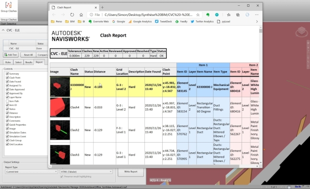
Task: Open Twitter Analytics bookmark
Action: tap(202, 21)
